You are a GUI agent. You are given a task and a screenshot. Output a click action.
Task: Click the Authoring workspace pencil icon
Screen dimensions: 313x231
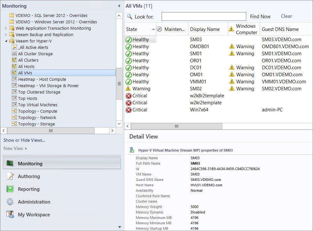pos(10,176)
